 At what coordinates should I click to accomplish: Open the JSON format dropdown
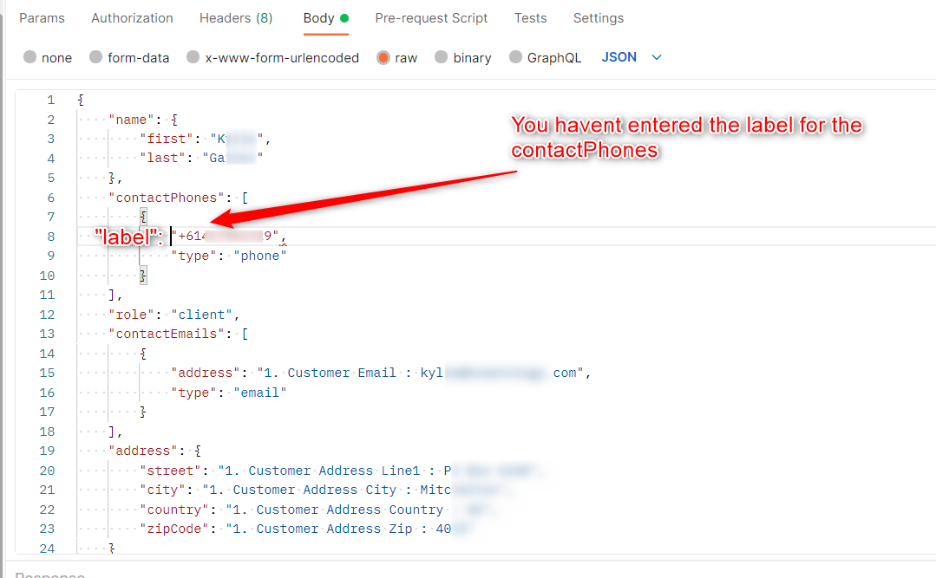(x=632, y=57)
